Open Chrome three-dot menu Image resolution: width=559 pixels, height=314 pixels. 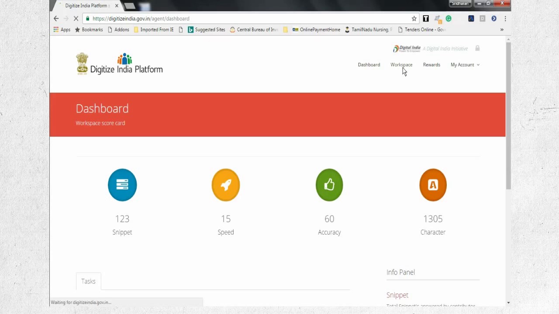pyautogui.click(x=505, y=18)
